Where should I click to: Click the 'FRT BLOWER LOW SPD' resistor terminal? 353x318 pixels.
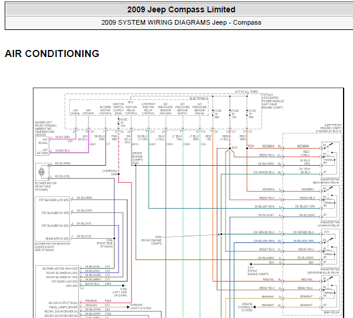pos(54,200)
